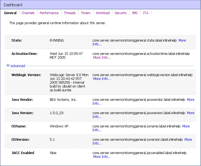Go to the Security tab
201x166 pixels.
(121, 13)
